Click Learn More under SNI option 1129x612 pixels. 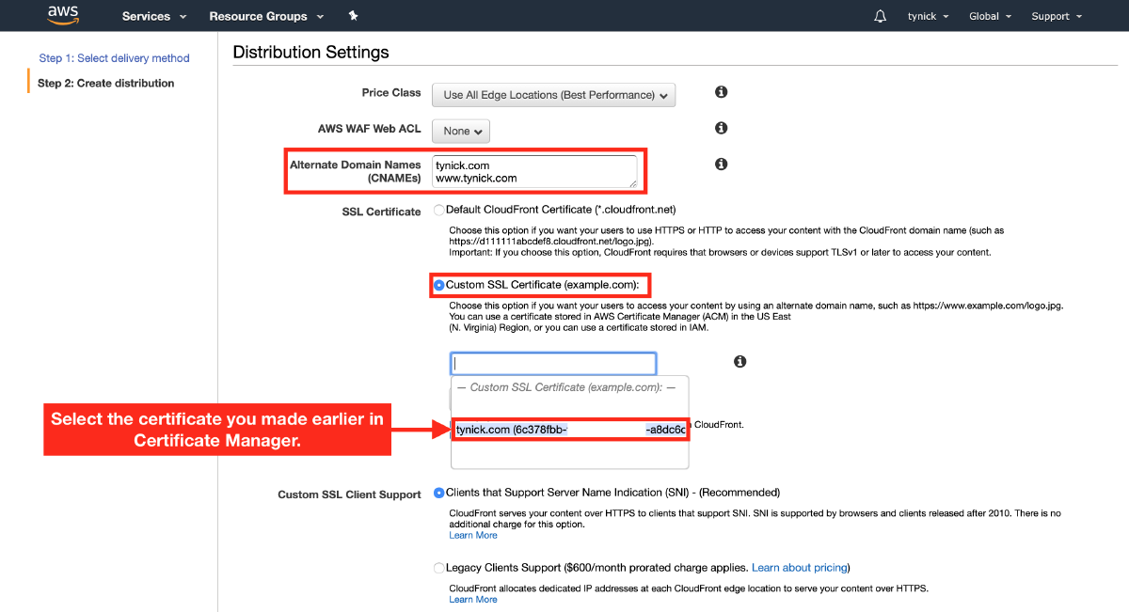click(x=473, y=536)
